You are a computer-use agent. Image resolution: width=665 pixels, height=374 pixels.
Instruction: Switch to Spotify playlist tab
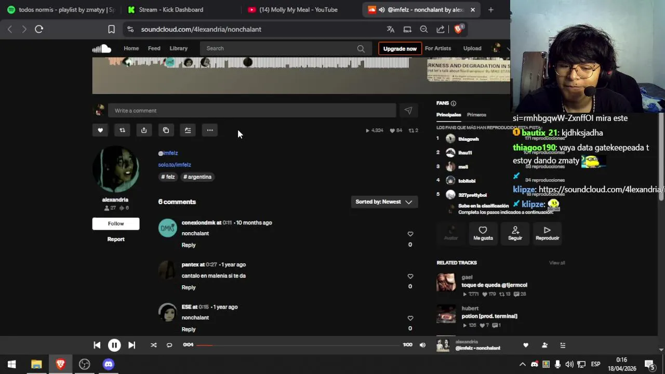[x=61, y=9]
